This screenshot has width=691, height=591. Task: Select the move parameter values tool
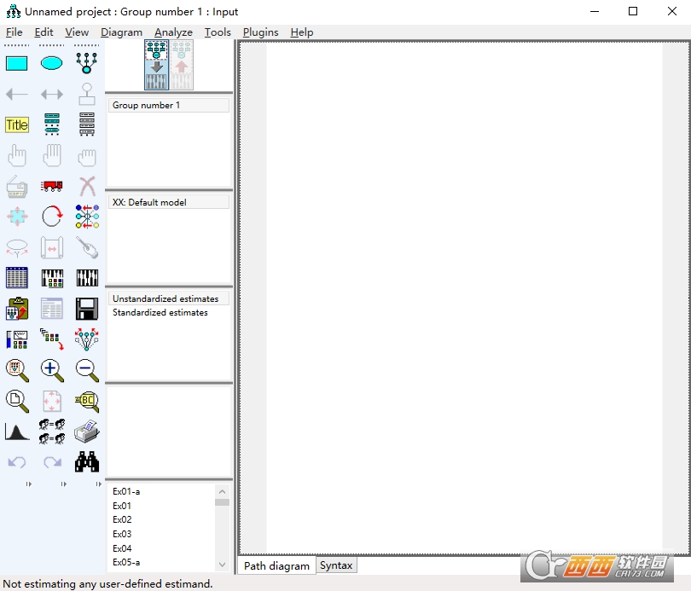[x=17, y=247]
